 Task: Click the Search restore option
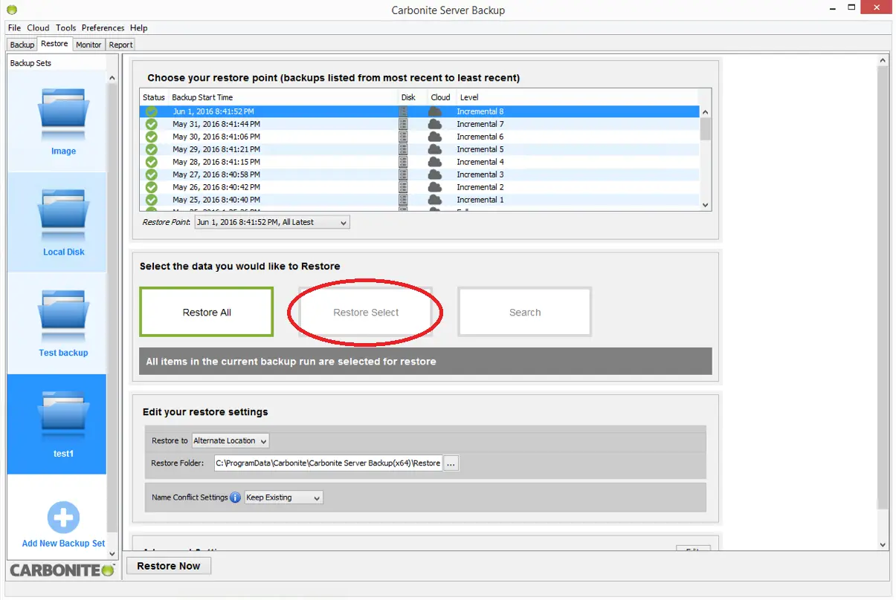[524, 313]
